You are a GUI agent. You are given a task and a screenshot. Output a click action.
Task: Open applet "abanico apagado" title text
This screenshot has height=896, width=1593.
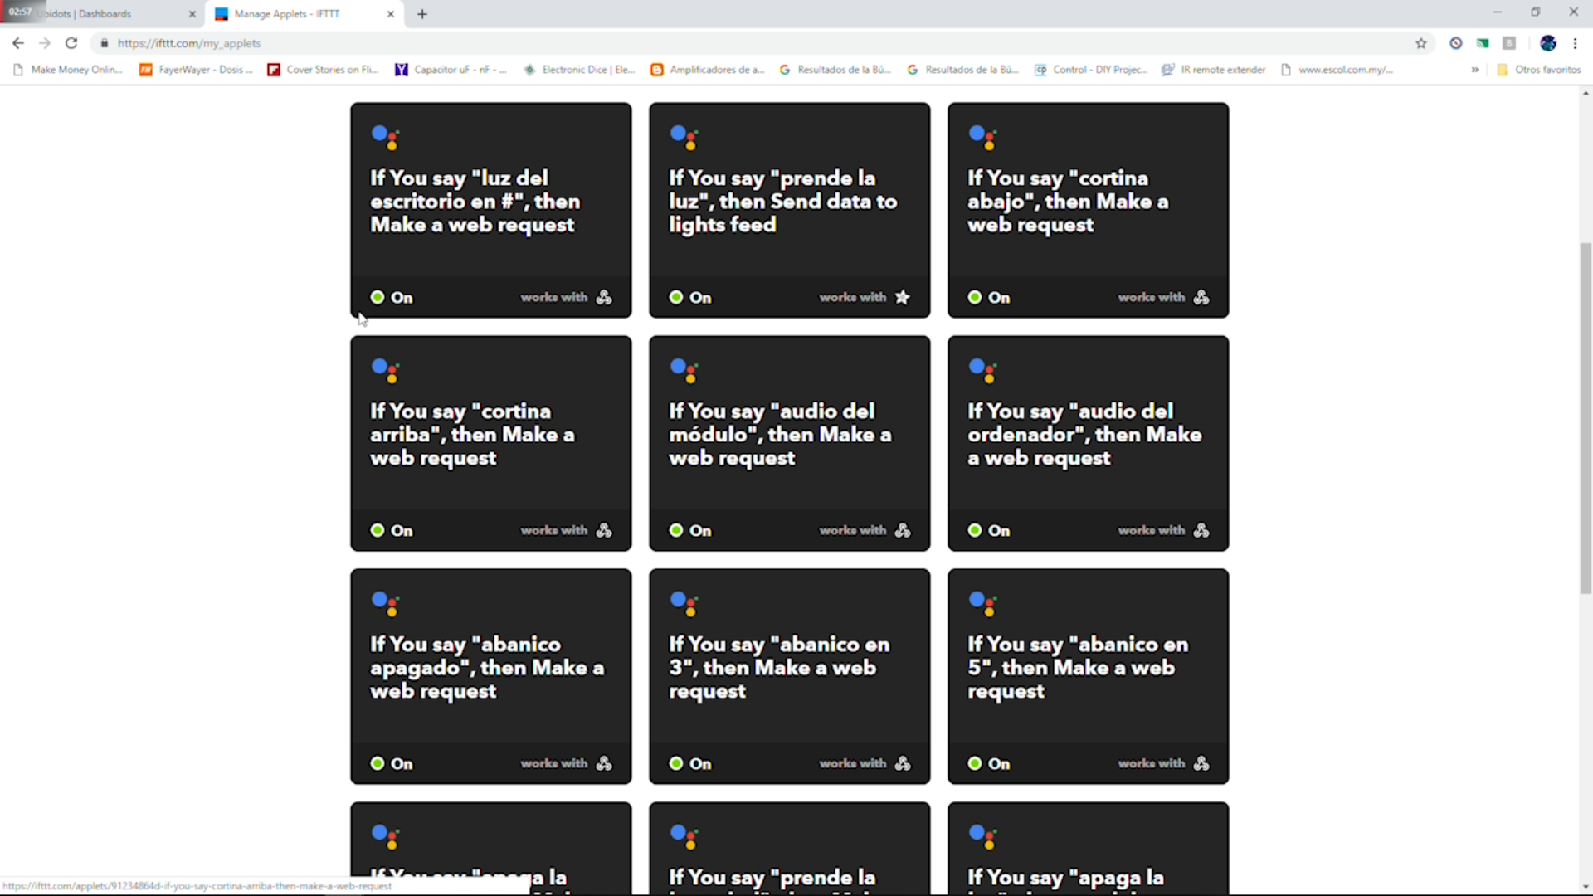coord(487,668)
